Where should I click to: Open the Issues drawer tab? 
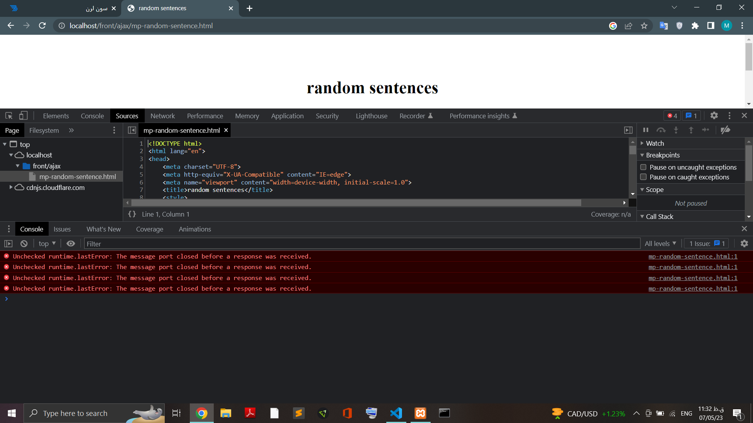(62, 229)
